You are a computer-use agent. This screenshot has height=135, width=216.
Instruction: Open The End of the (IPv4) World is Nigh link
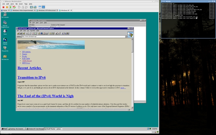pos(45,96)
